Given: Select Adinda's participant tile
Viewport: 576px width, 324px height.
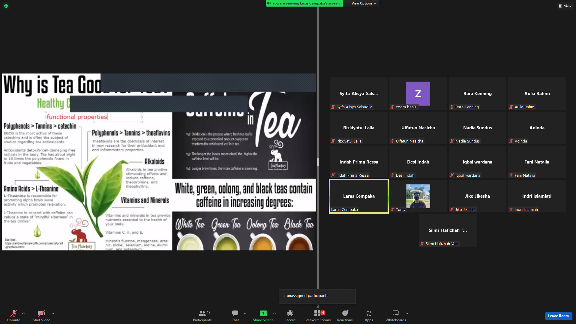Looking at the screenshot, I should point(537,128).
